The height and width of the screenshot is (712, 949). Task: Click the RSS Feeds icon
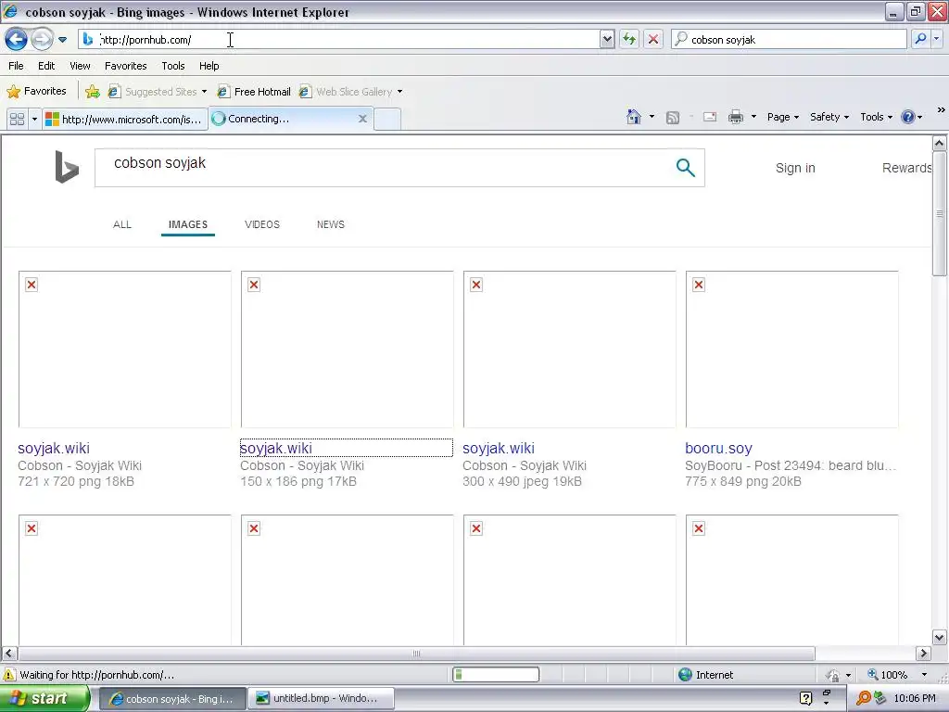click(673, 118)
